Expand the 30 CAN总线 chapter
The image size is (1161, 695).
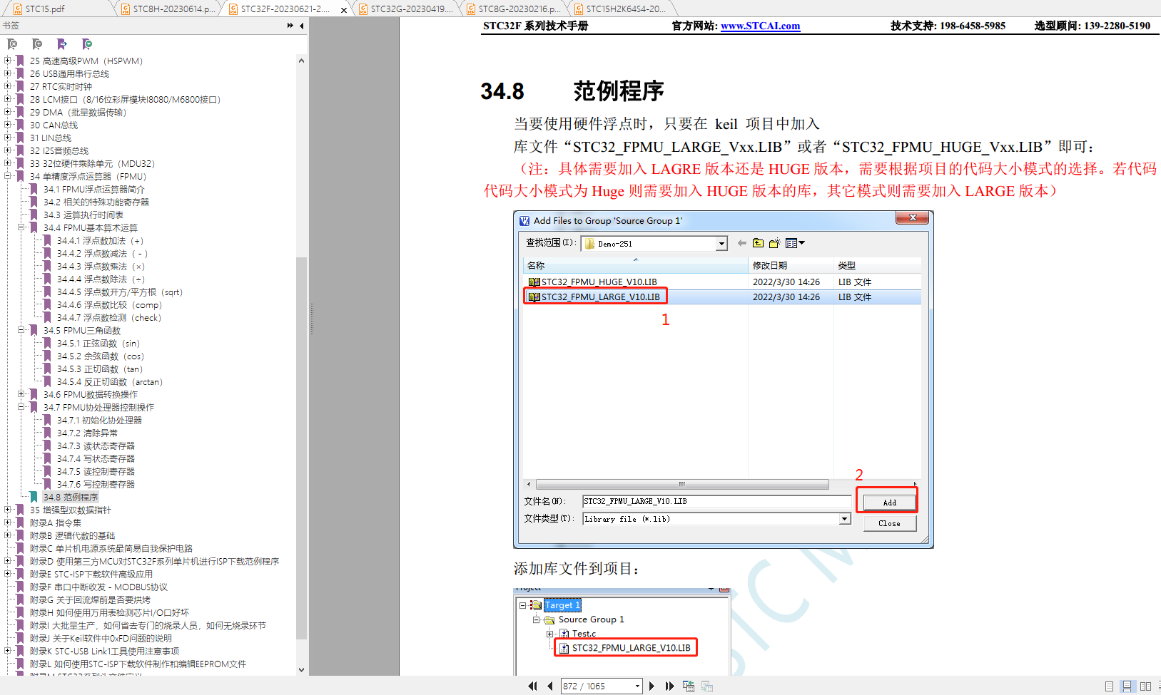(x=8, y=125)
